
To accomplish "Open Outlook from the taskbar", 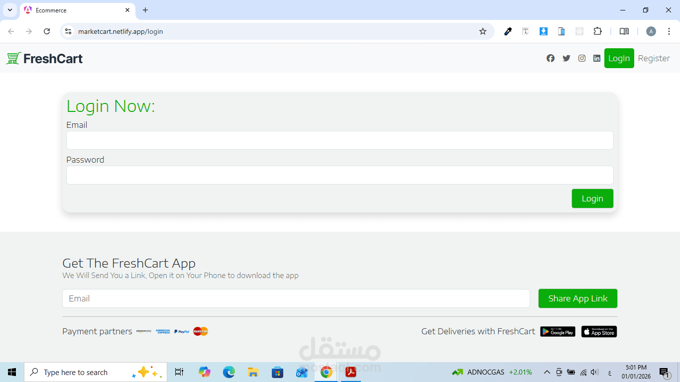I will click(302, 372).
